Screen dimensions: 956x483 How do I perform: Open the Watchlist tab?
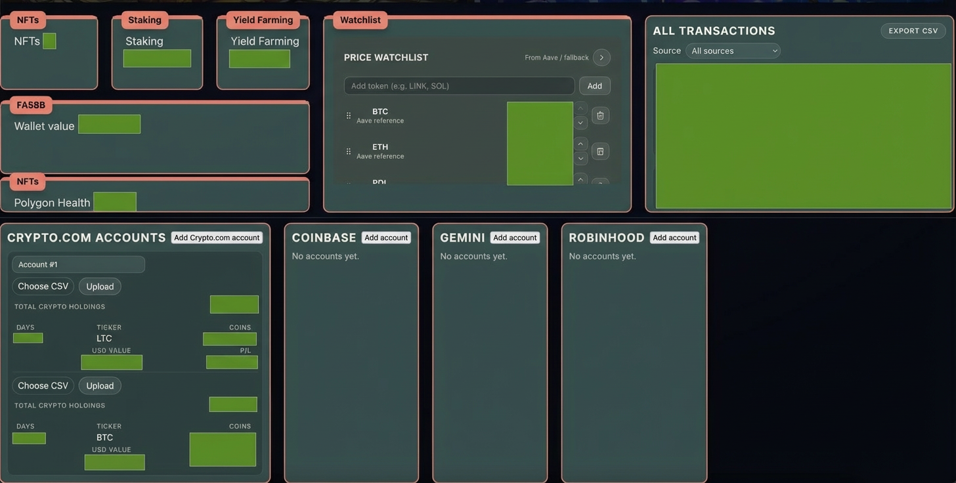pos(360,20)
